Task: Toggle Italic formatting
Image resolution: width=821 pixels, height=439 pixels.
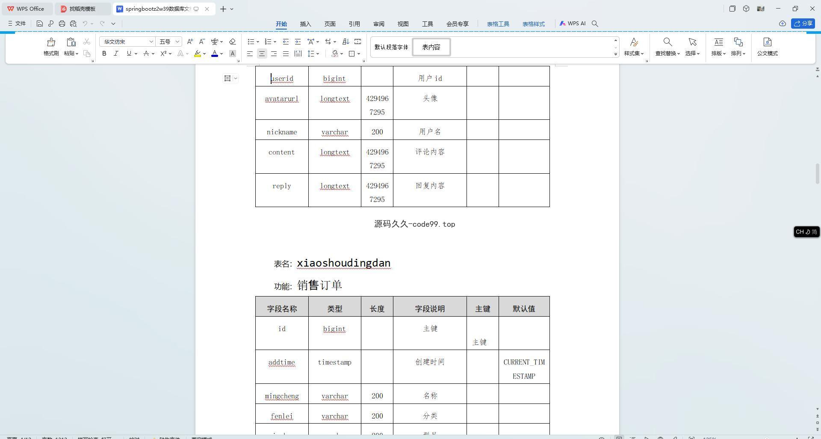Action: click(116, 53)
